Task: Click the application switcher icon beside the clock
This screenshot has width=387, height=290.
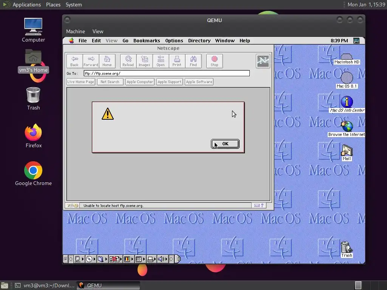Action: click(x=356, y=41)
